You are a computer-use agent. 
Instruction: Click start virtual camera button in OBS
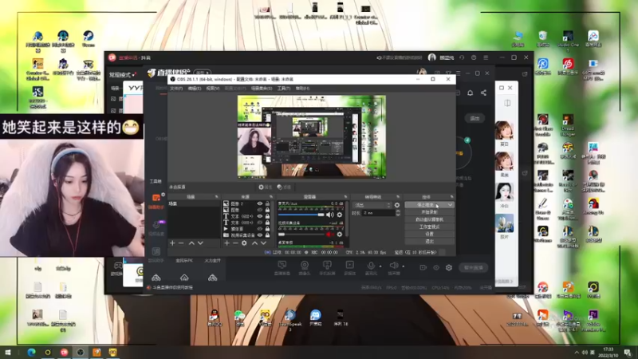tap(429, 219)
